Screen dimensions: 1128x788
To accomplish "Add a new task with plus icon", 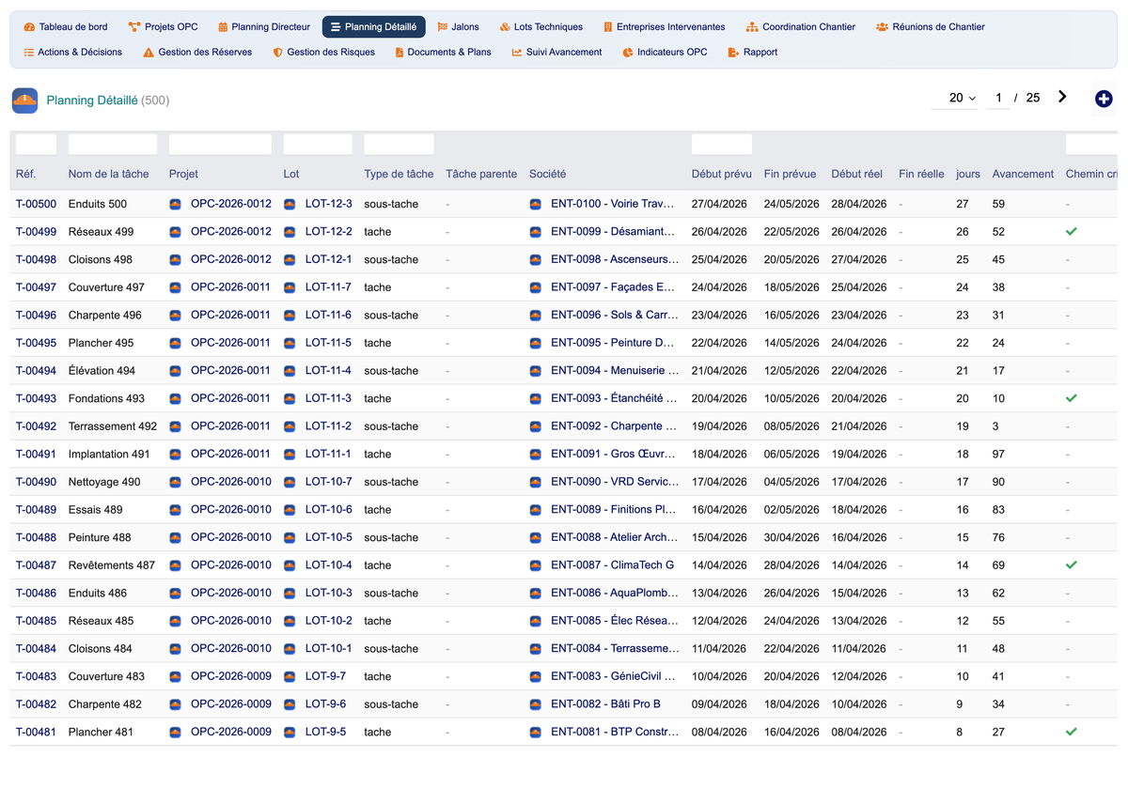I will coord(1104,99).
